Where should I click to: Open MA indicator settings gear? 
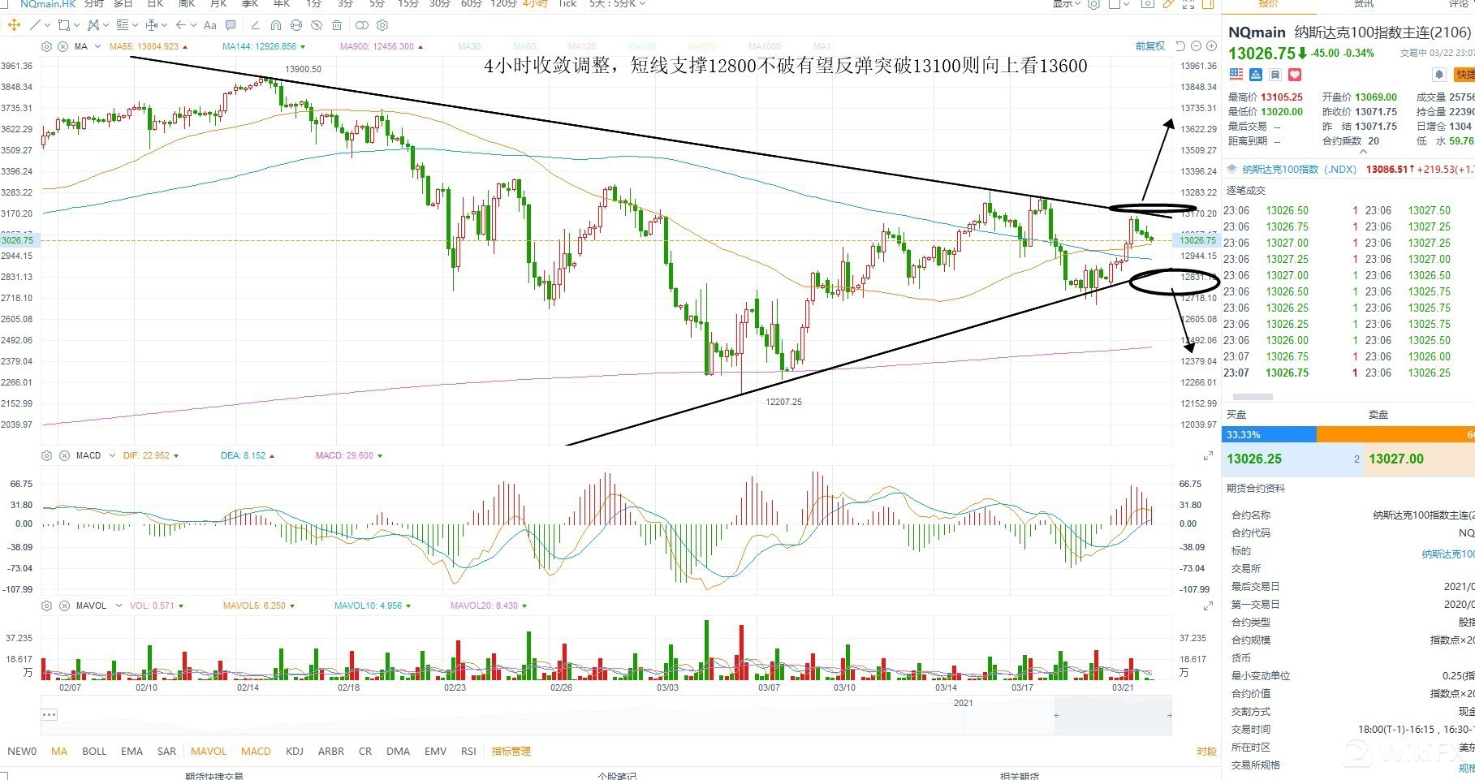point(46,46)
